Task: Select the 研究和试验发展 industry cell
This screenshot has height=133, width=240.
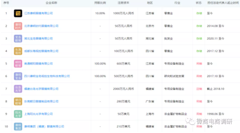Action: (x=174, y=76)
